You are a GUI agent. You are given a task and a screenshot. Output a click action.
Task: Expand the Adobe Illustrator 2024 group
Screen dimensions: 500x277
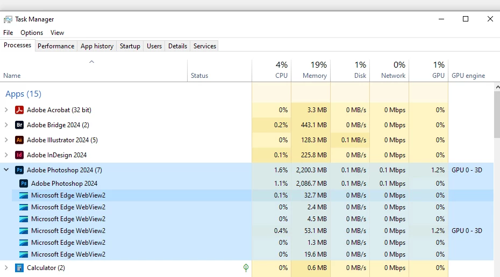pos(6,140)
